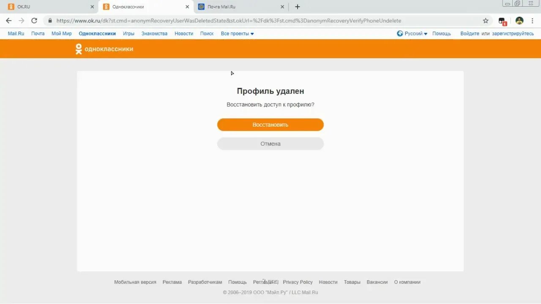Open Помощь link in the top bar

[x=442, y=33]
